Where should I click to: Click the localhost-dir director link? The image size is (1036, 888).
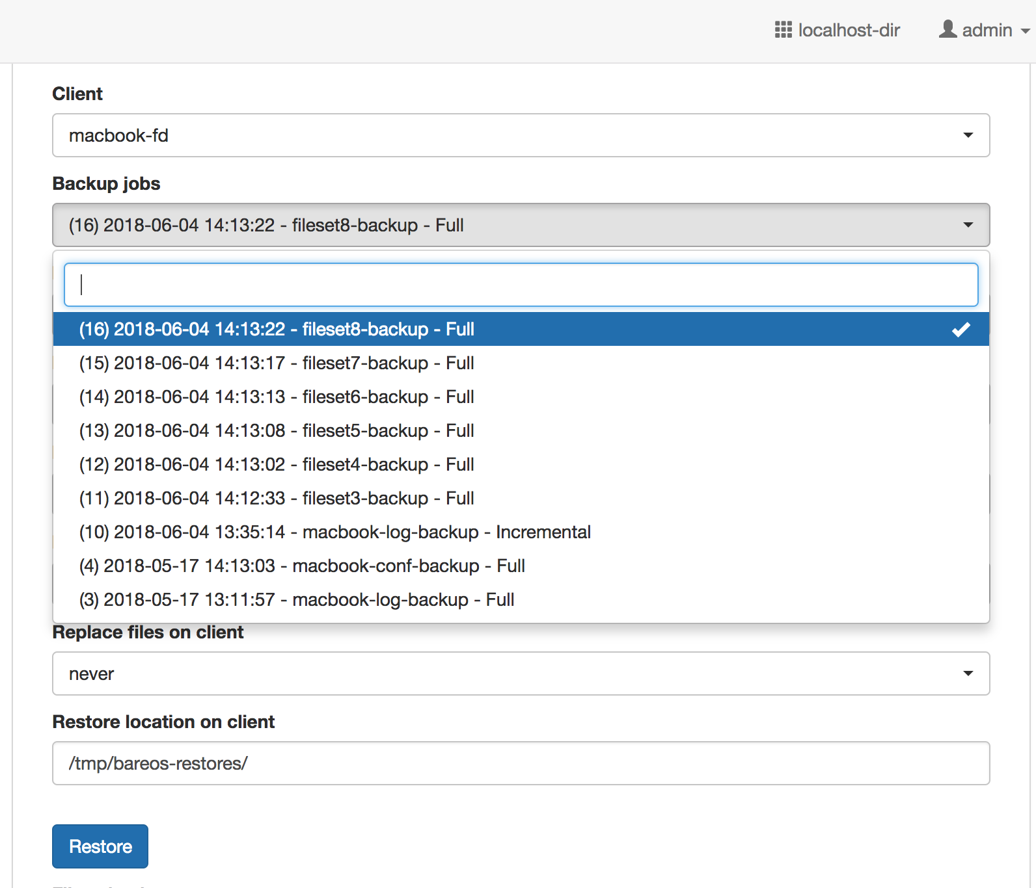click(849, 31)
